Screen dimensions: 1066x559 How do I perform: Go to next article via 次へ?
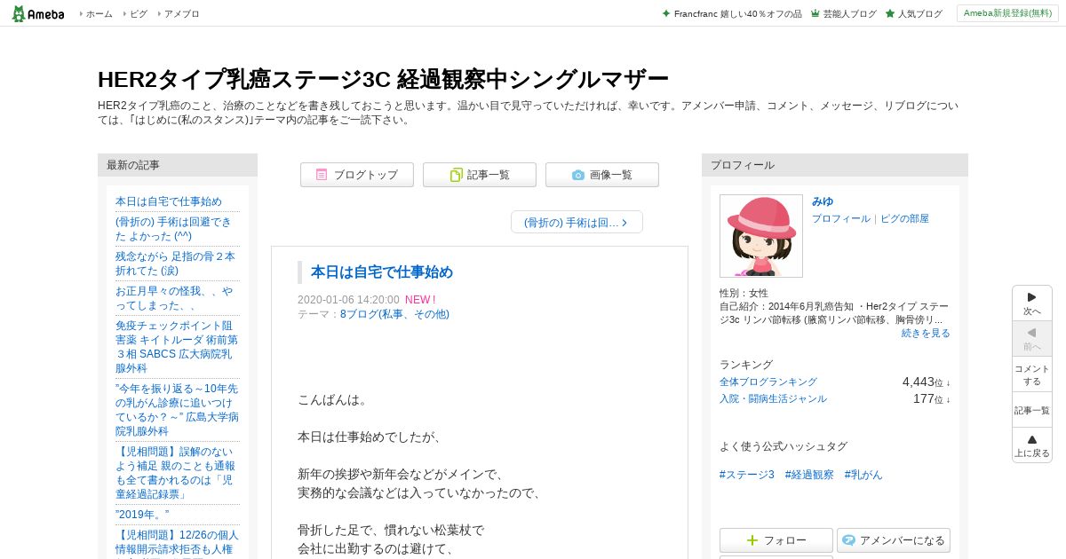click(1032, 303)
